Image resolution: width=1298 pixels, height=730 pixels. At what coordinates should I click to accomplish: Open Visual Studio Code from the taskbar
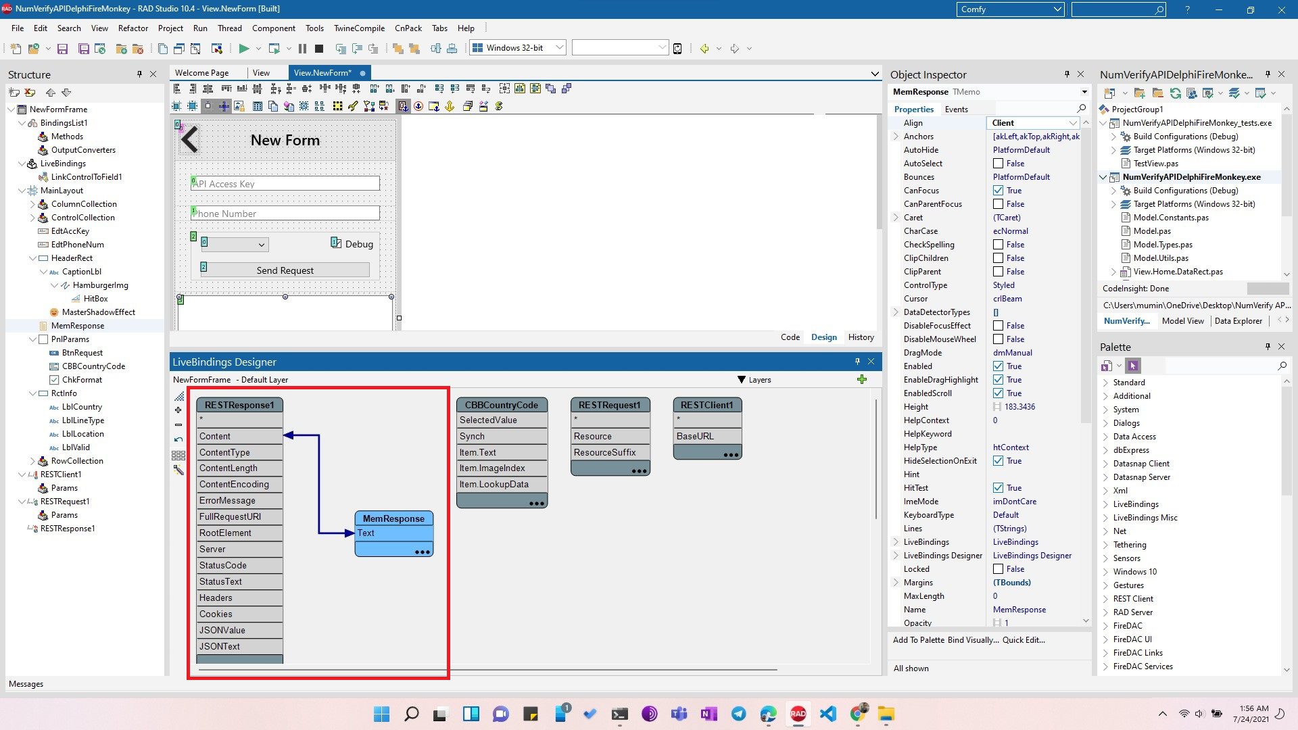[827, 714]
